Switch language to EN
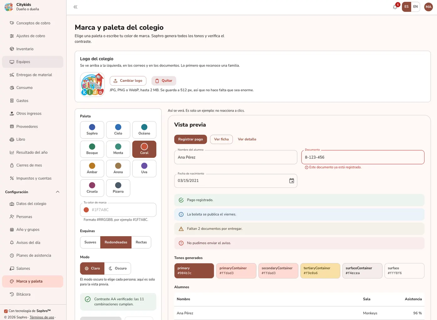 415,7
